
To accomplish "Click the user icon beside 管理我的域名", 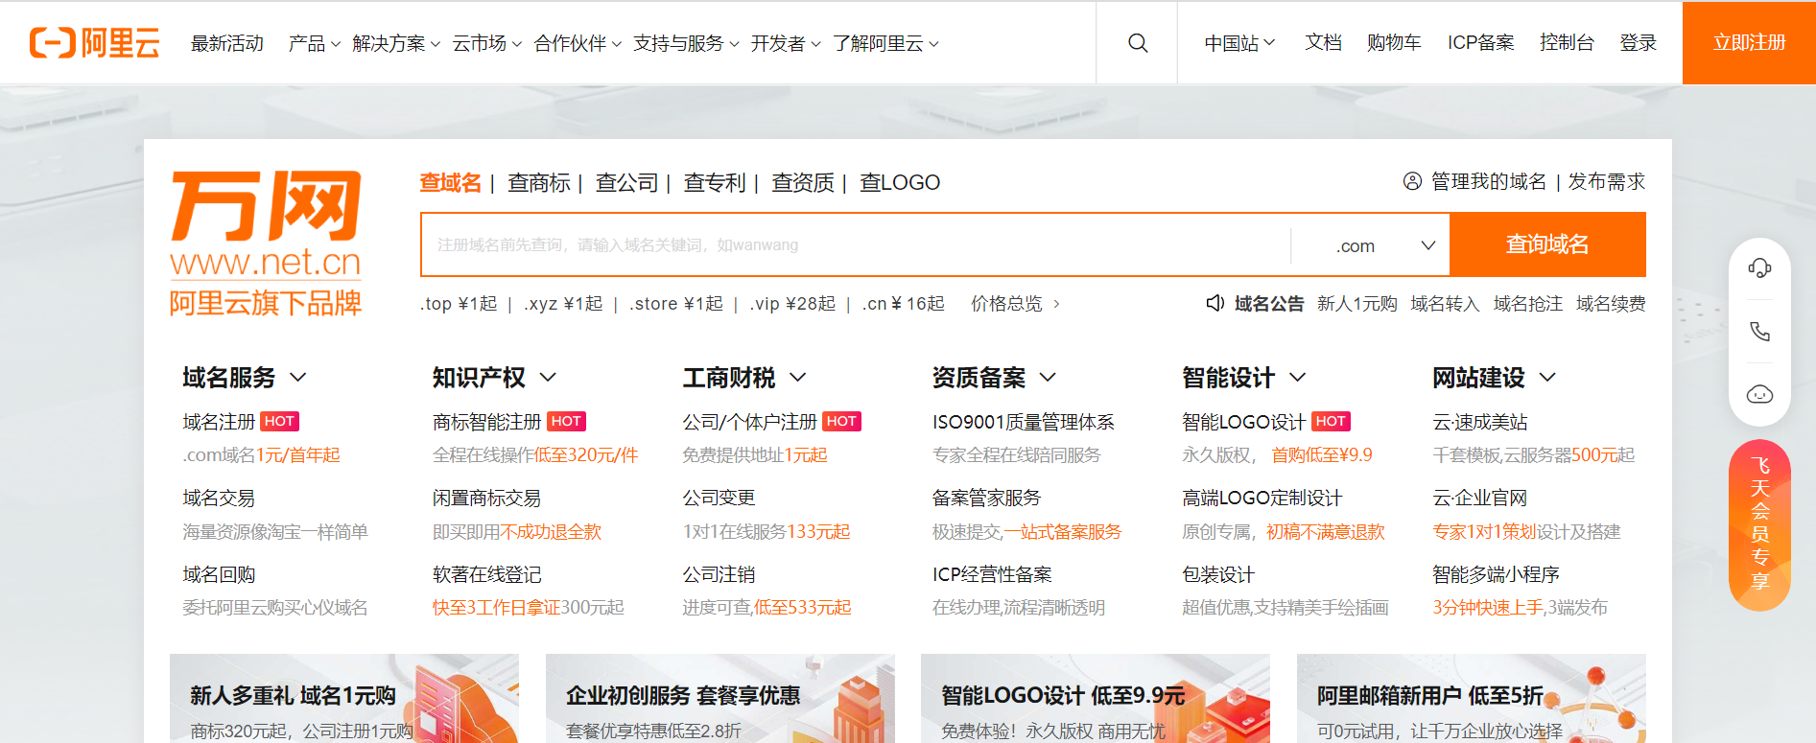I will click(x=1412, y=181).
